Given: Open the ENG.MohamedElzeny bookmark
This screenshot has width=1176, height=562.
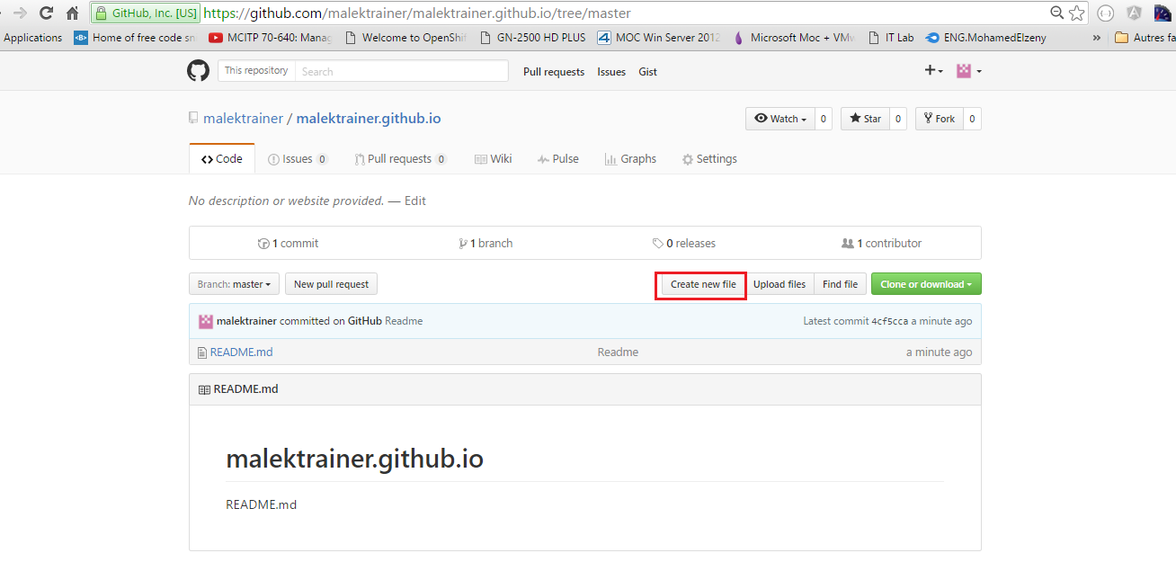Looking at the screenshot, I should 986,38.
